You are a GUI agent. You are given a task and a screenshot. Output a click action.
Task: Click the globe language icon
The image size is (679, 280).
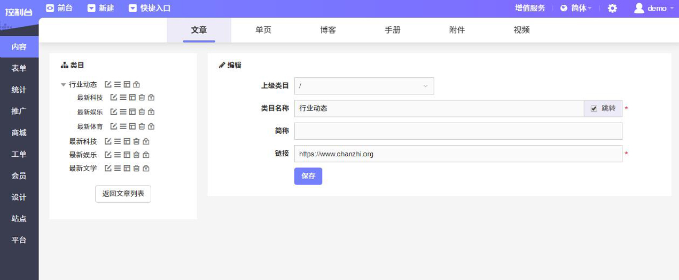tap(564, 9)
